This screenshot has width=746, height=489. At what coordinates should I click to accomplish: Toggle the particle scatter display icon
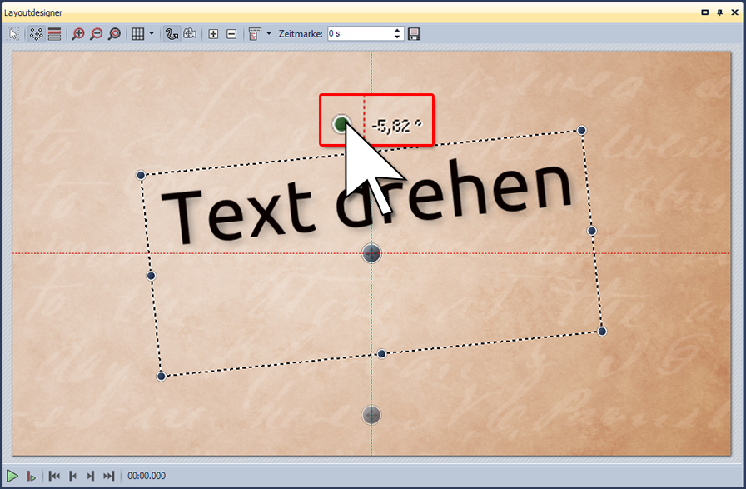click(x=36, y=33)
